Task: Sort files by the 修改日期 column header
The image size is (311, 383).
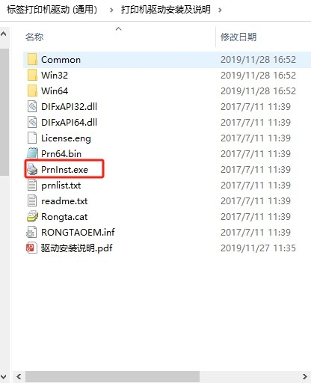Action: pos(238,37)
